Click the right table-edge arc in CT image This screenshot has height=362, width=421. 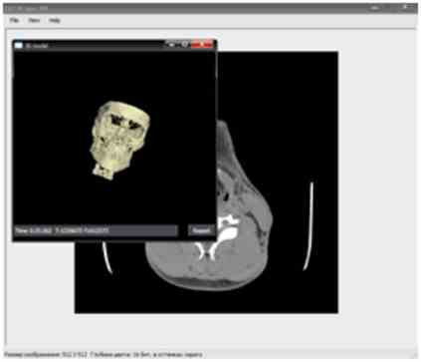click(309, 226)
